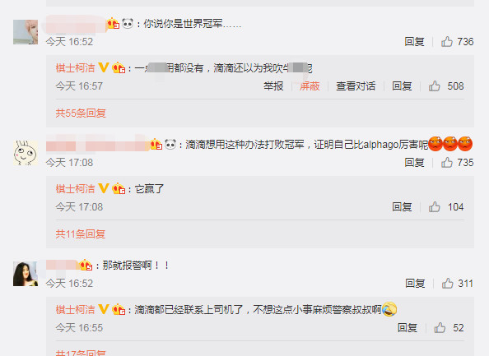The width and height of the screenshot is (489, 356).
Task: Click 回复 on the 17:08 '它赢了' reply
Action: [x=402, y=207]
